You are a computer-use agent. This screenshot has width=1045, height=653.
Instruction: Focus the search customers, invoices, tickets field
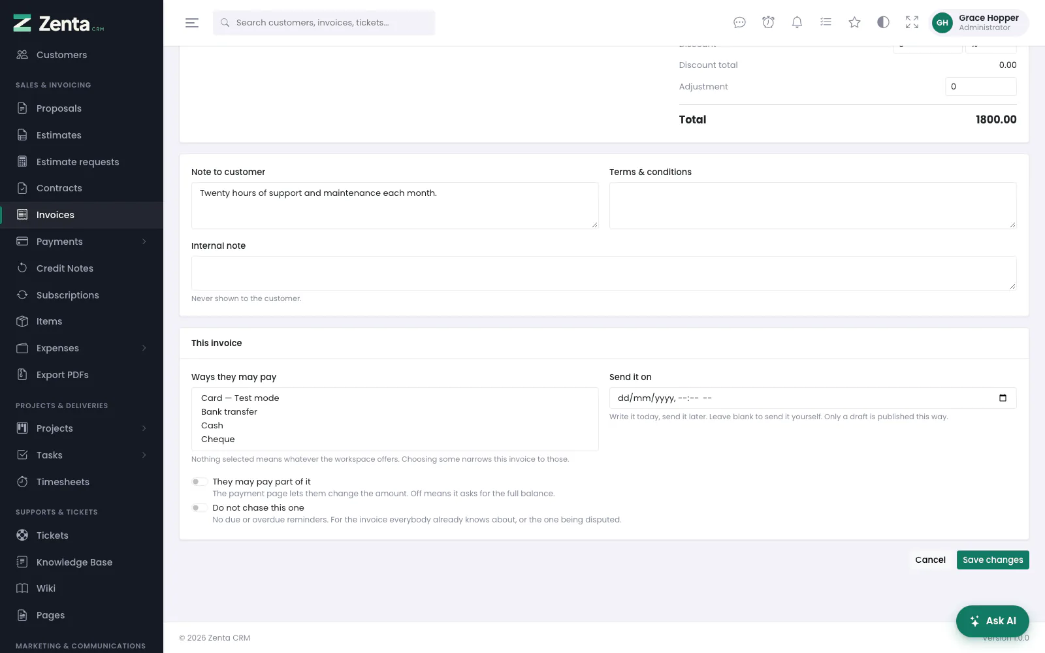pyautogui.click(x=324, y=23)
